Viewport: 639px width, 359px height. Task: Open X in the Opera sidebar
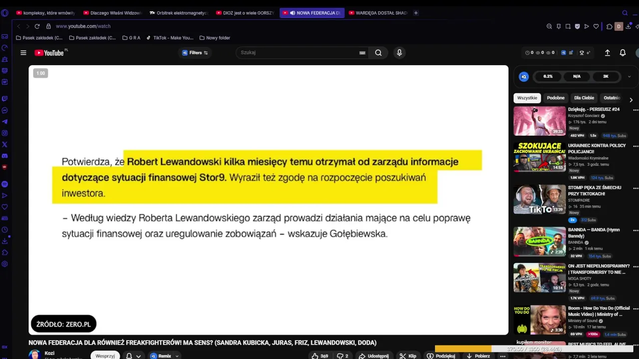(4, 145)
